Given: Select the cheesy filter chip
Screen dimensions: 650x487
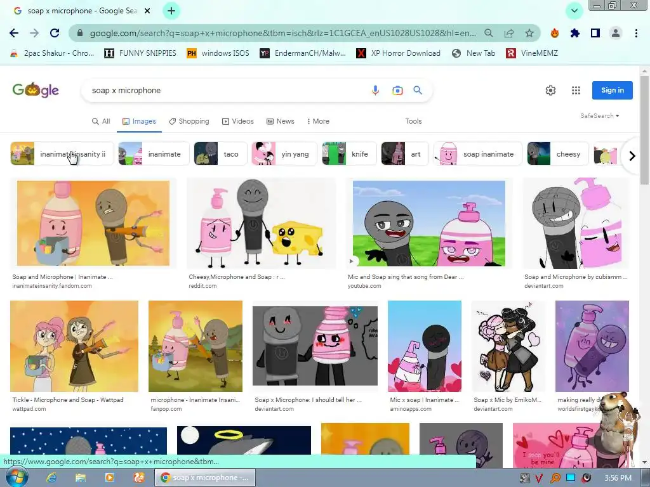Looking at the screenshot, I should (x=557, y=154).
